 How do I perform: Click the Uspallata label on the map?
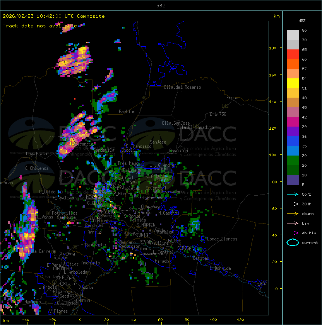pyautogui.click(x=36, y=154)
